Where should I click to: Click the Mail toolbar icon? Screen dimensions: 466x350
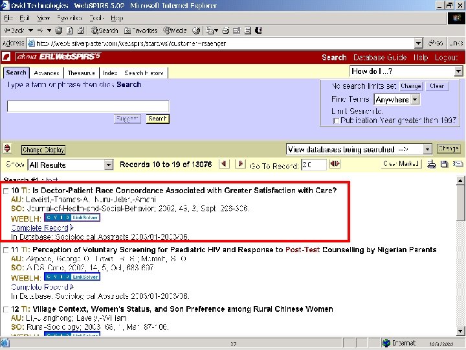pos(212,30)
